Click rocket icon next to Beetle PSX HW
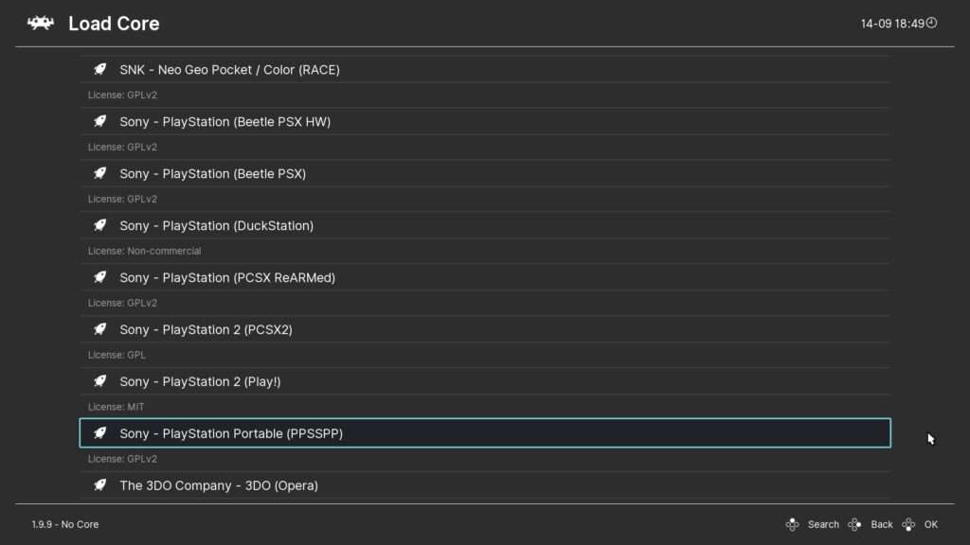The width and height of the screenshot is (970, 545). tap(99, 121)
